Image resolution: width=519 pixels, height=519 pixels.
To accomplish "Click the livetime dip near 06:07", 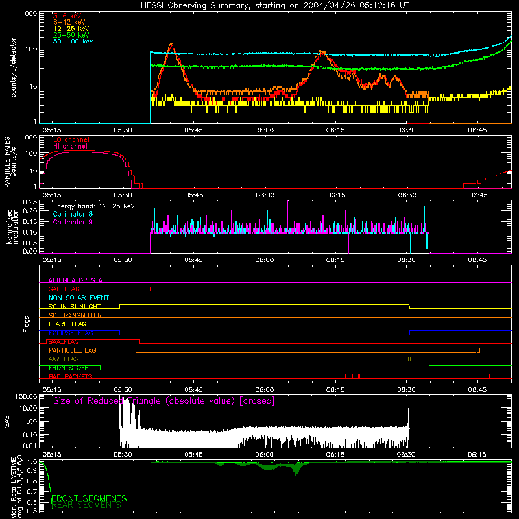I will click(296, 469).
